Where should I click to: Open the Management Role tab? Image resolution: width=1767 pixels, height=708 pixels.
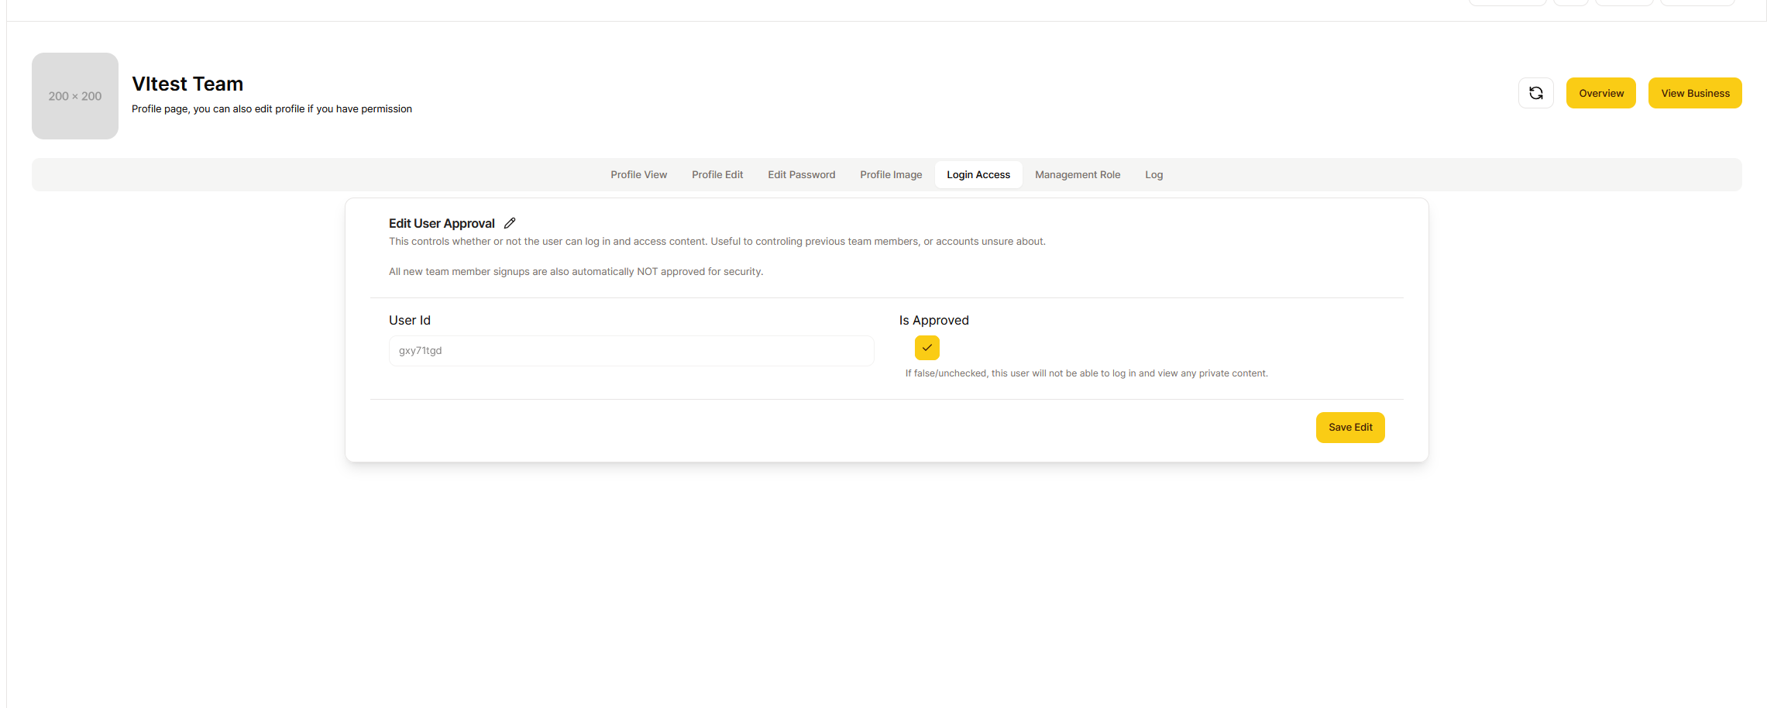click(x=1077, y=175)
